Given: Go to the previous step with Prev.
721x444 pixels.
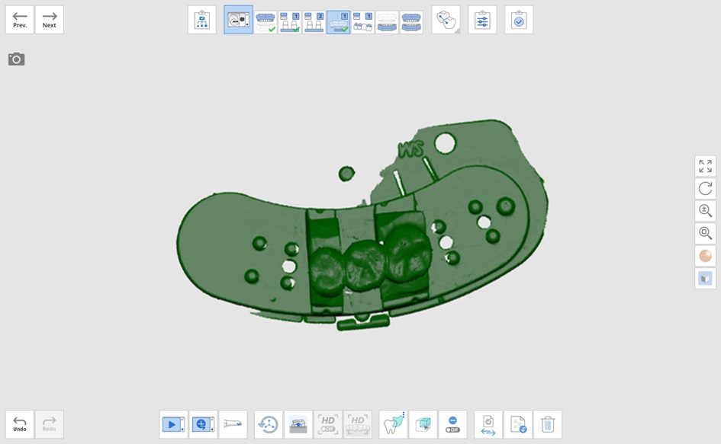Looking at the screenshot, I should pos(20,20).
